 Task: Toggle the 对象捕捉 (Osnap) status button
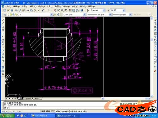tap(65, 111)
